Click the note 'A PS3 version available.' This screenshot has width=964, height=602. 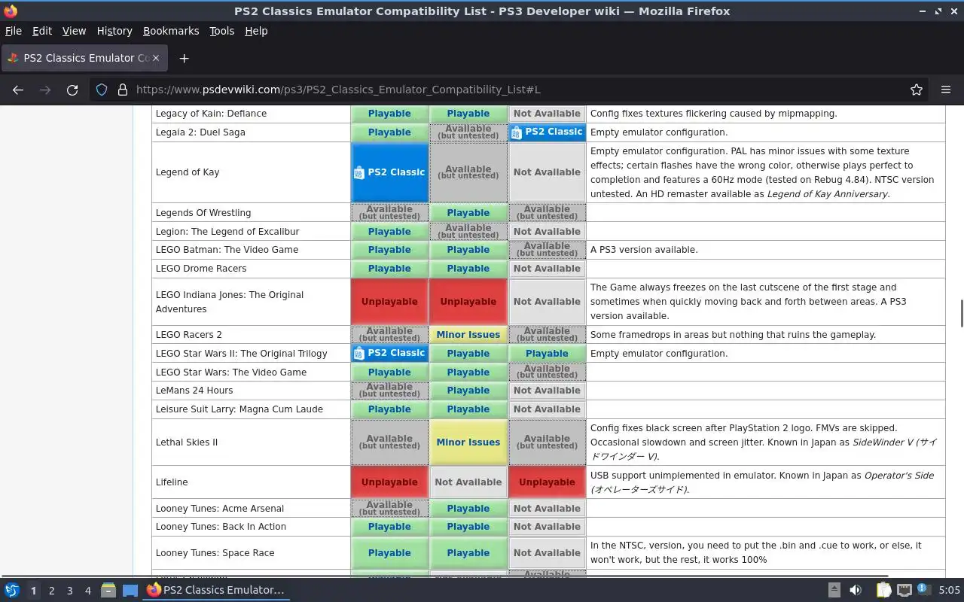pos(644,250)
